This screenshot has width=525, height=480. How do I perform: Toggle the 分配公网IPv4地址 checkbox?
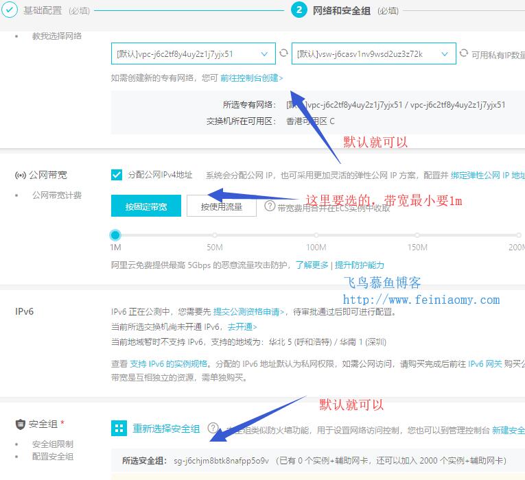click(117, 175)
